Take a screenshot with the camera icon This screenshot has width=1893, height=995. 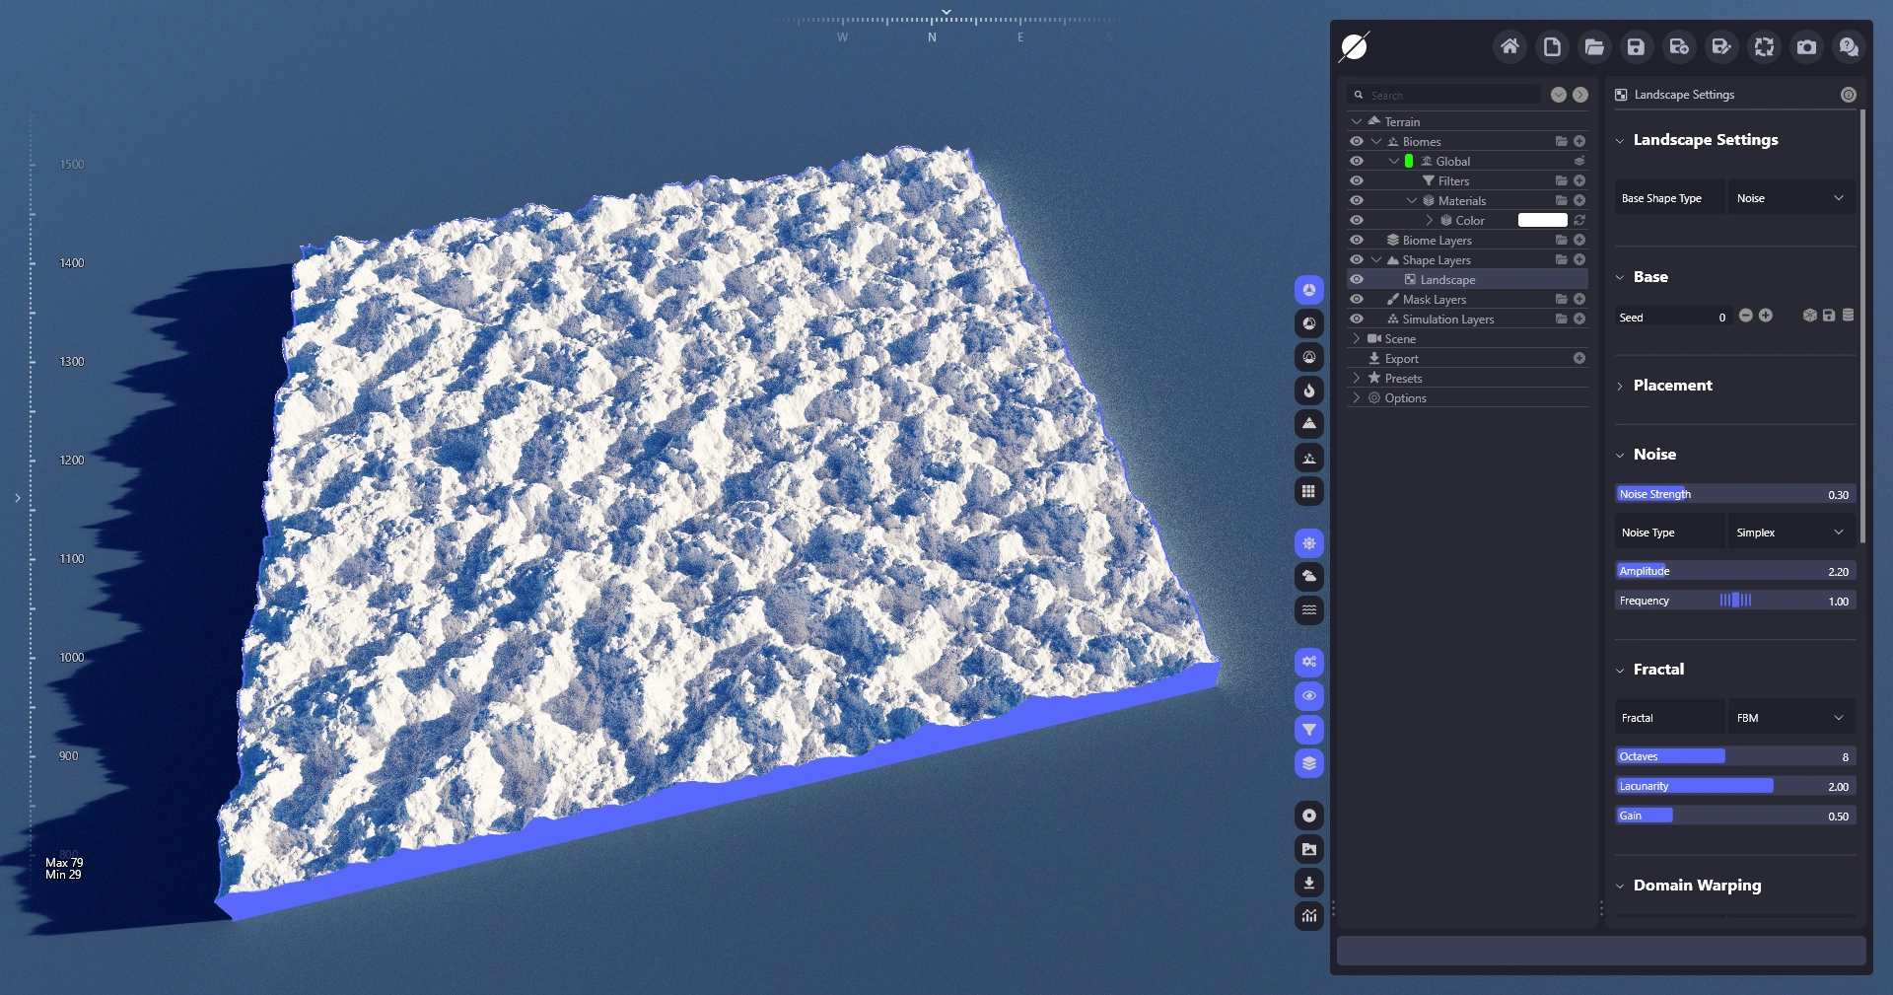(x=1806, y=46)
